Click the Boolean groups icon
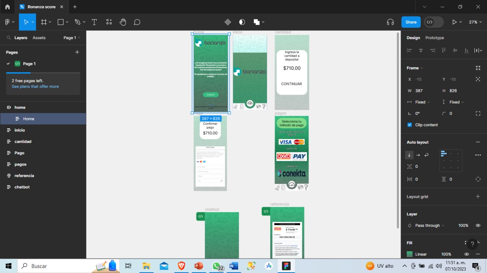487x273 pixels. tap(256, 22)
